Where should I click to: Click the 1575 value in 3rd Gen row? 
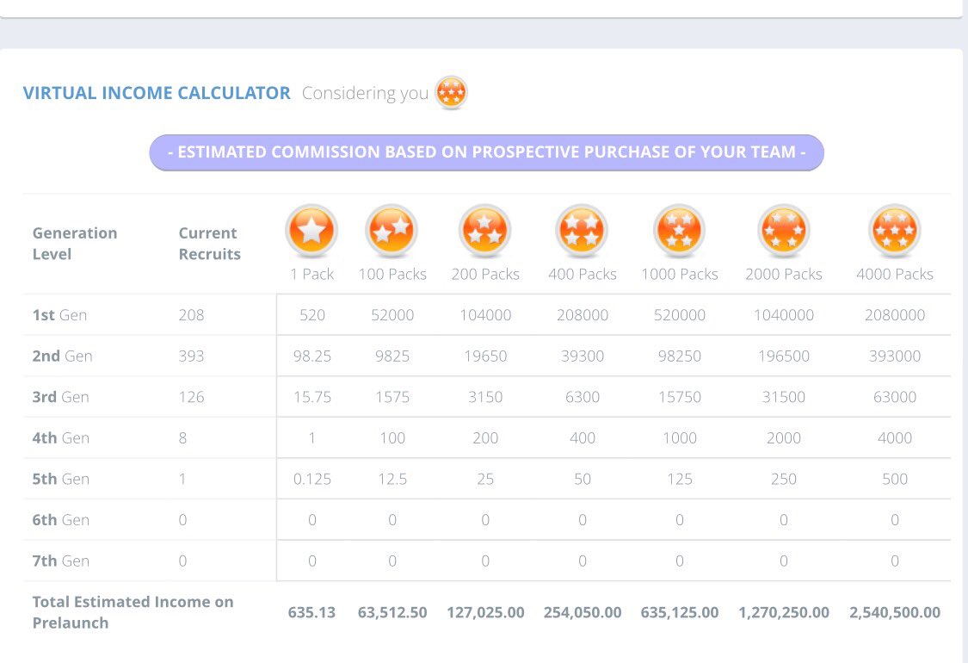click(392, 397)
